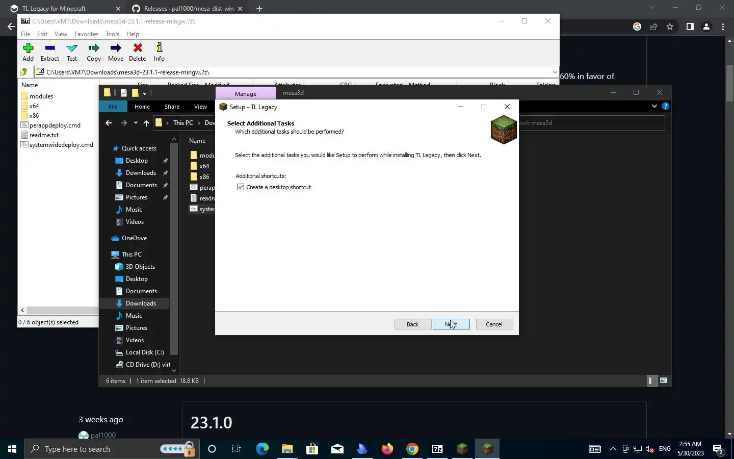The width and height of the screenshot is (734, 459).
Task: Close the GitHub Releases browser tab
Action: (240, 9)
